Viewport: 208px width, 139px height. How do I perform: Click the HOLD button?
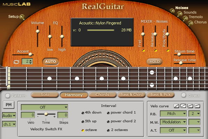click(155, 62)
